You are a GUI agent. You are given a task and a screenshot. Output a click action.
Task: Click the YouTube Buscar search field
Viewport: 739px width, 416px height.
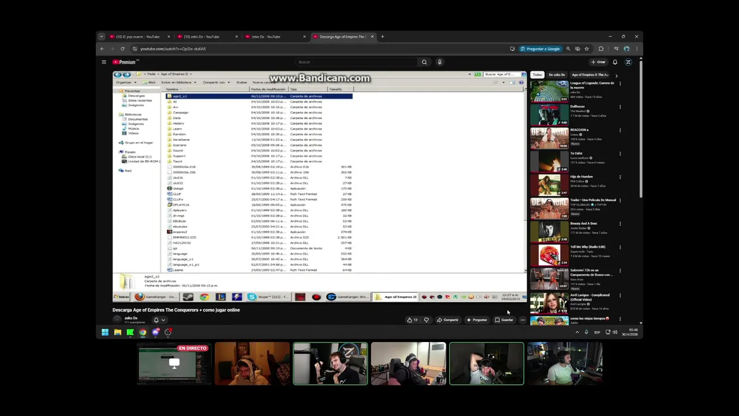[357, 62]
